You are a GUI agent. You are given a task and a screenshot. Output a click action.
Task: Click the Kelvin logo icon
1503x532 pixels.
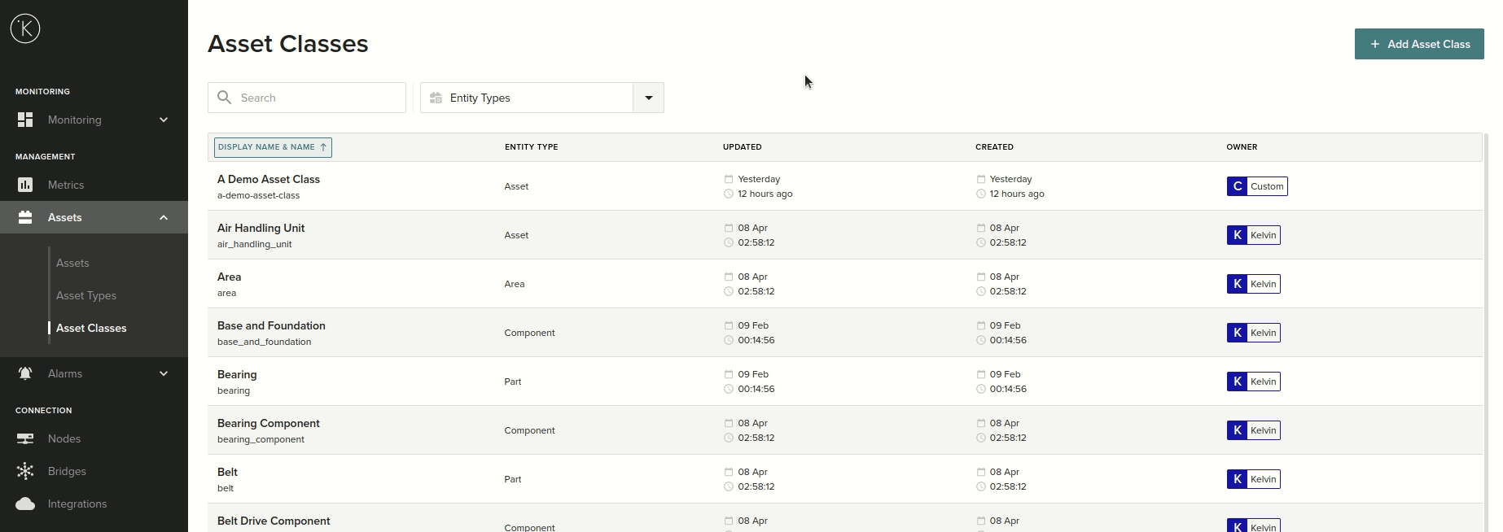point(25,29)
